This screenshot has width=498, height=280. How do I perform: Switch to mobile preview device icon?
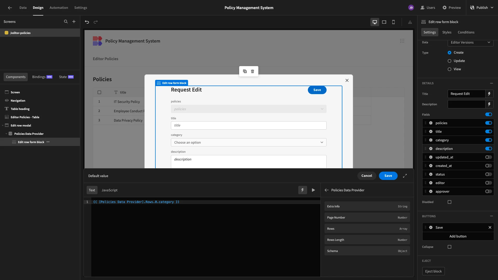pyautogui.click(x=393, y=22)
